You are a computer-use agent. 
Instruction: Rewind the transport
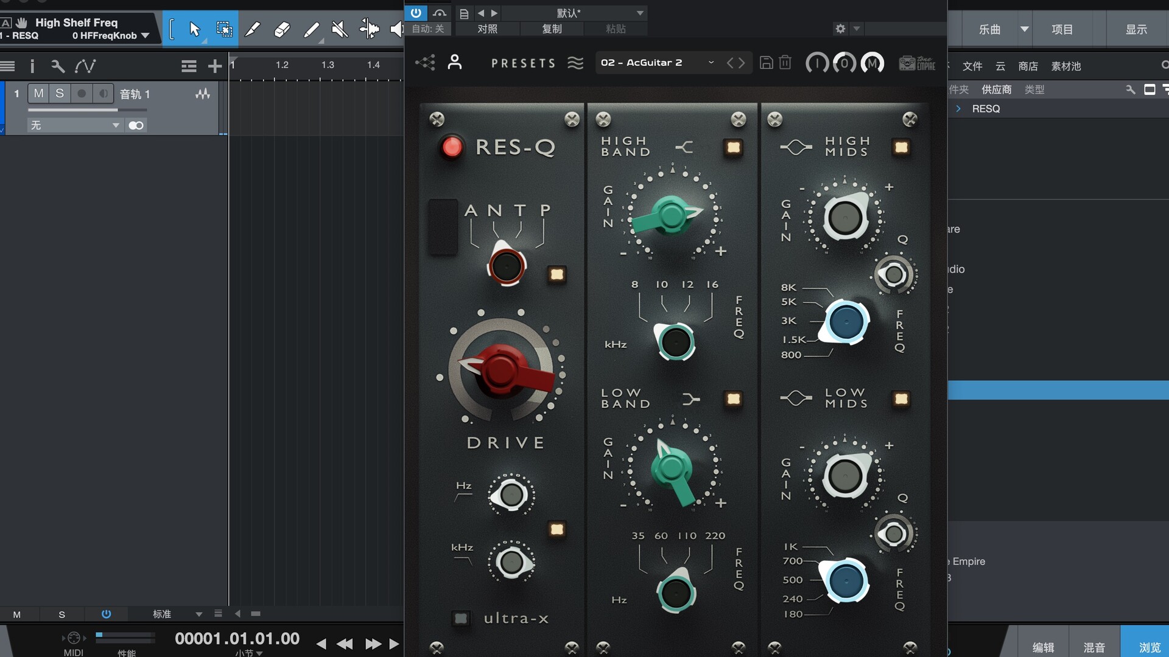tap(345, 644)
